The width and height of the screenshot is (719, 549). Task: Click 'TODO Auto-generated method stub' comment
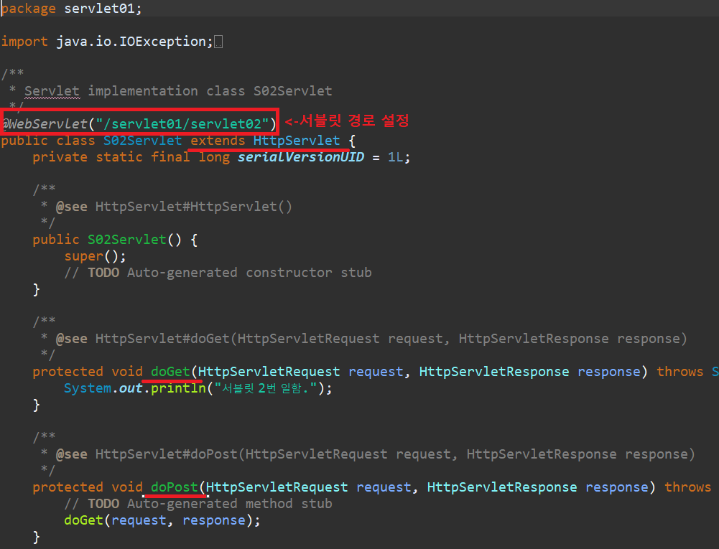point(210,504)
